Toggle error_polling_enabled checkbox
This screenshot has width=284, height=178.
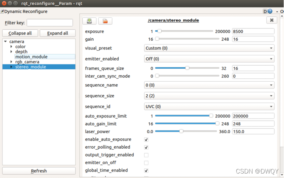click(x=146, y=147)
